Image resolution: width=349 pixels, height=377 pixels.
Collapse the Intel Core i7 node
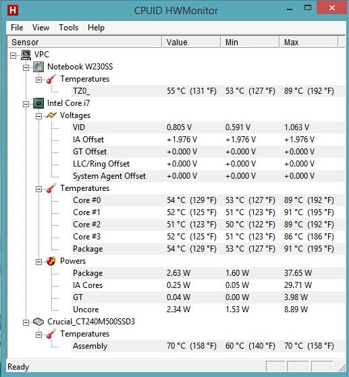tap(26, 104)
